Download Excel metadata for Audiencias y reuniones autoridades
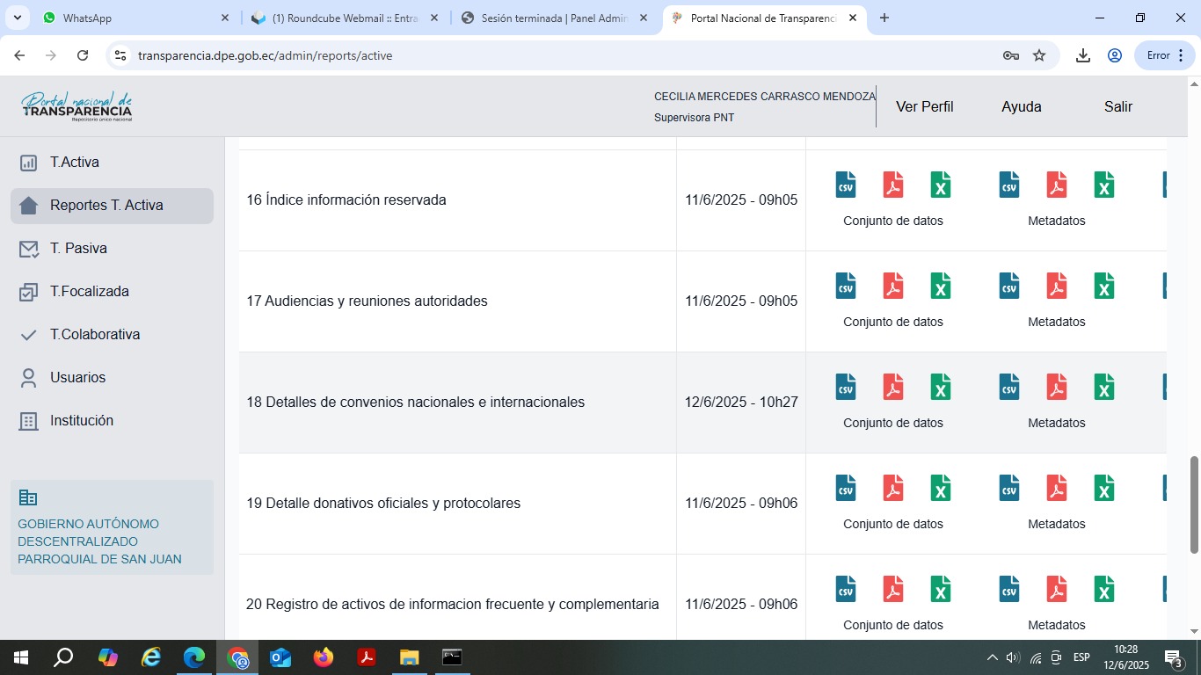The width and height of the screenshot is (1201, 675). 1103,287
